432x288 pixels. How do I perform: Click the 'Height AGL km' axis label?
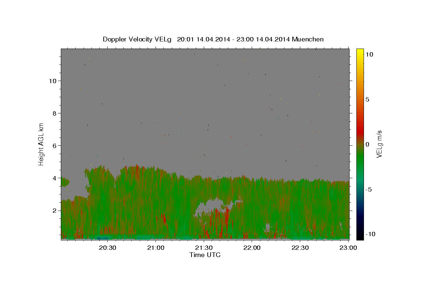click(41, 144)
